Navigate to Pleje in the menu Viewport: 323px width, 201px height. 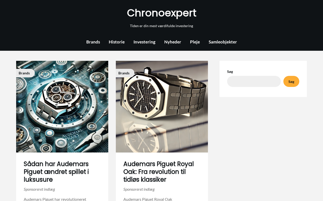(x=195, y=42)
